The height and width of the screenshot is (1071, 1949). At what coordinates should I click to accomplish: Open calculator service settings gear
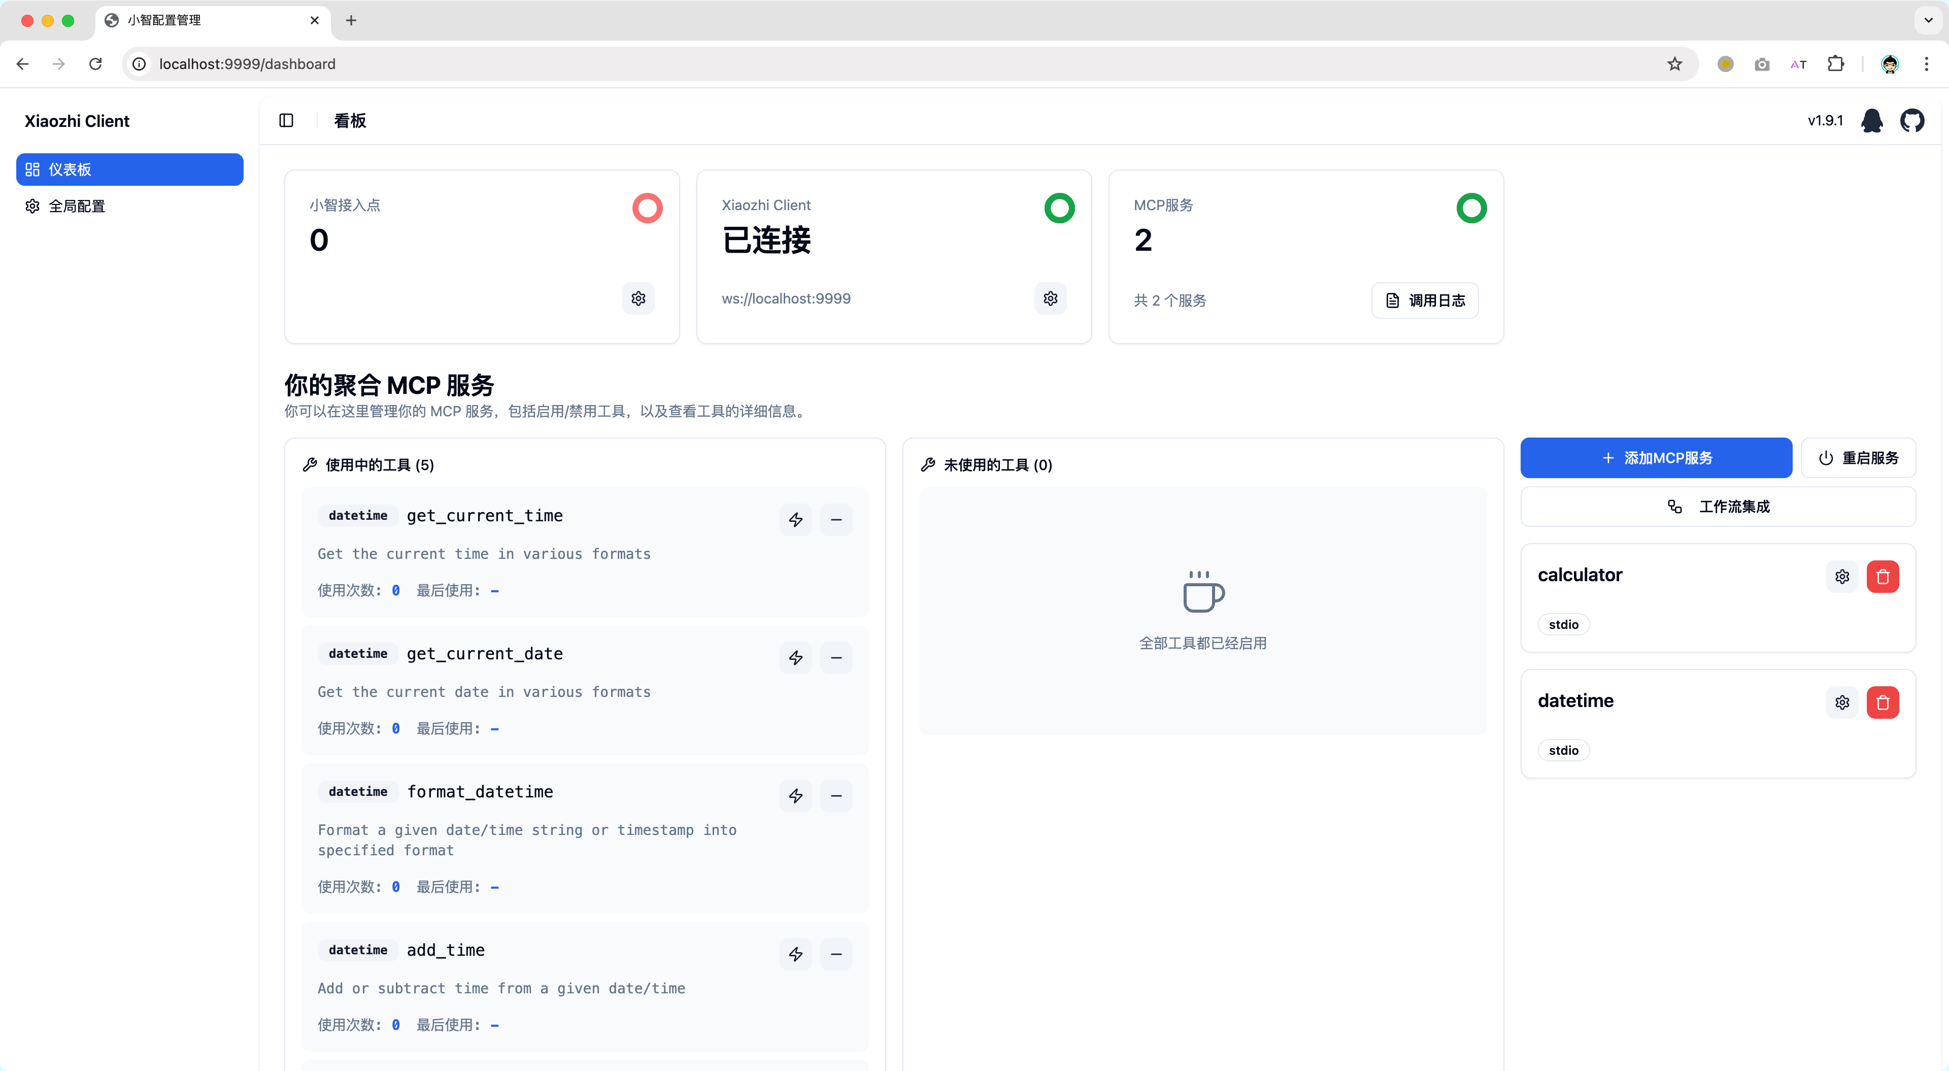(x=1841, y=576)
